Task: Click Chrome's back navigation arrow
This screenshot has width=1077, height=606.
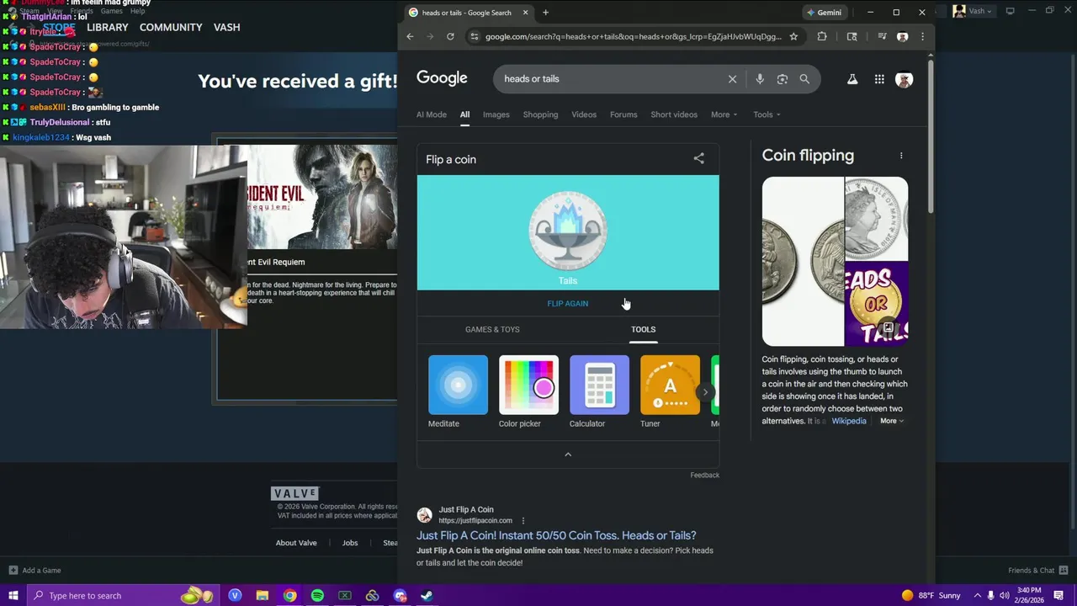Action: 410,36
